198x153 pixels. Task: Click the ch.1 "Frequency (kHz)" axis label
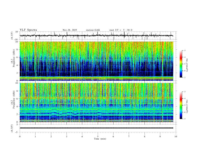click(x=14, y=58)
